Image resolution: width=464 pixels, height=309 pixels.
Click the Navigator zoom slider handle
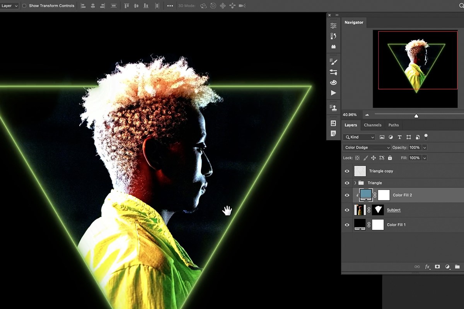click(416, 116)
